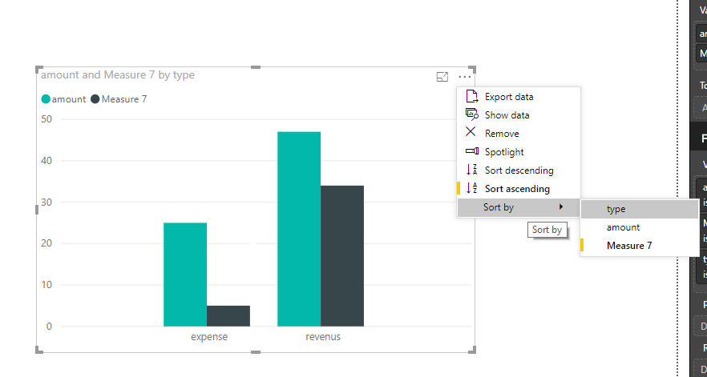Pick Sort ascending option
This screenshot has width=707, height=377.
[x=519, y=189]
